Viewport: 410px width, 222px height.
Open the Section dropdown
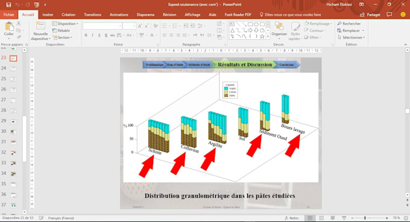pyautogui.click(x=63, y=37)
